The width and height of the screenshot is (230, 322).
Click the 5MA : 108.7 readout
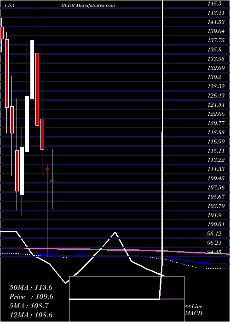[29, 306]
